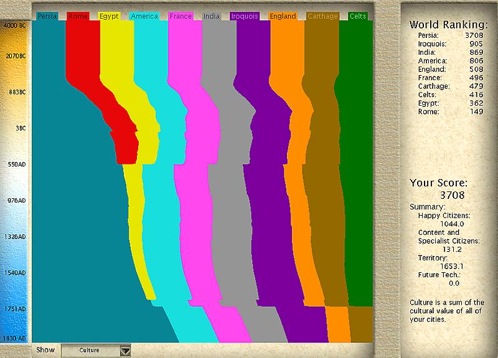Screen dimensions: 498x358
Task: Click the Specialist Citizens value 131.2
Action: pos(452,250)
